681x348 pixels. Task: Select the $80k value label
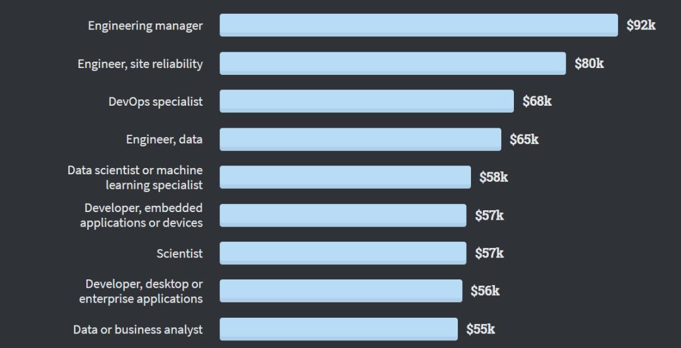589,63
